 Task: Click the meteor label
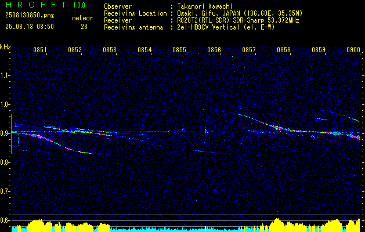82,19
